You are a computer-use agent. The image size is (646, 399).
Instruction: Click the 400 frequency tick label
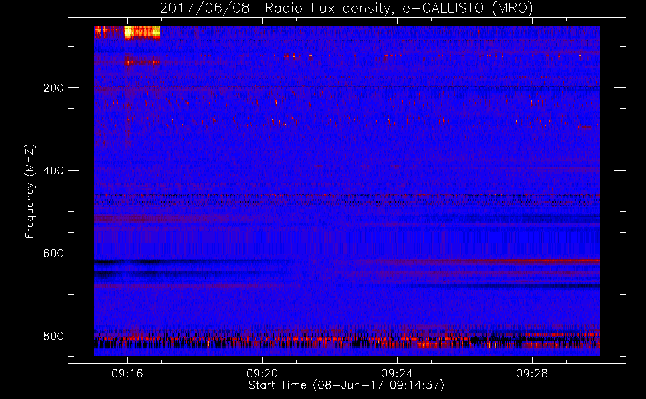[53, 170]
